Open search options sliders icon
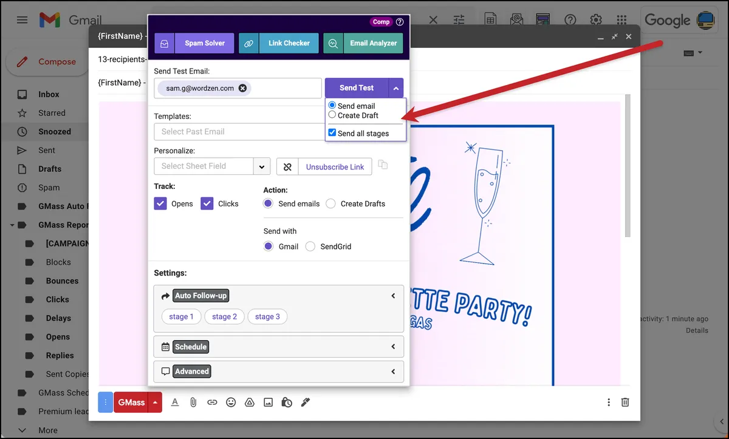 coord(459,20)
